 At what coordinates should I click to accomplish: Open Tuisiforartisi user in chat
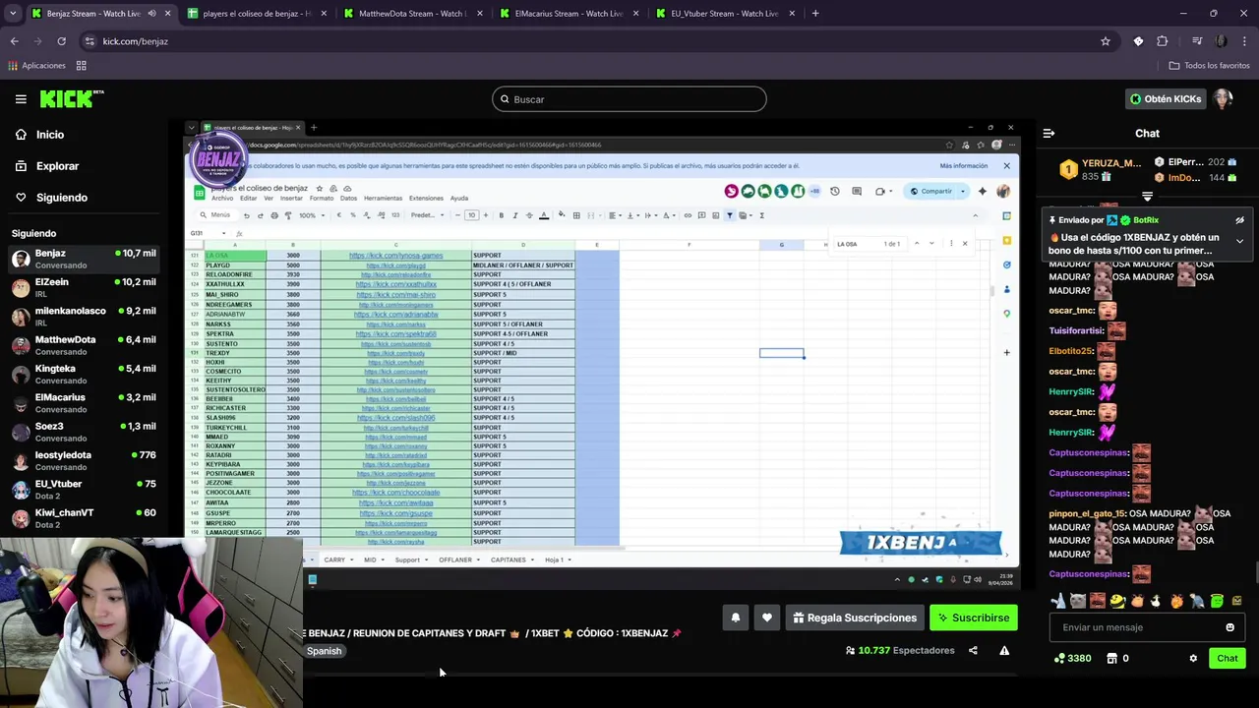point(1076,331)
